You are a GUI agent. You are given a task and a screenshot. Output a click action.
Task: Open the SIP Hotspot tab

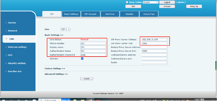[90, 14]
